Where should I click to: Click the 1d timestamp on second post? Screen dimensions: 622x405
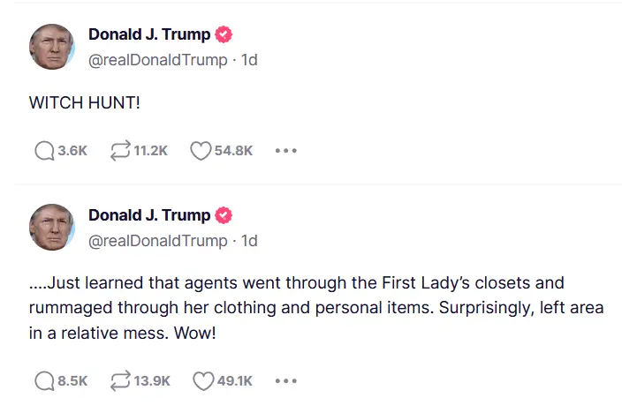pyautogui.click(x=249, y=240)
